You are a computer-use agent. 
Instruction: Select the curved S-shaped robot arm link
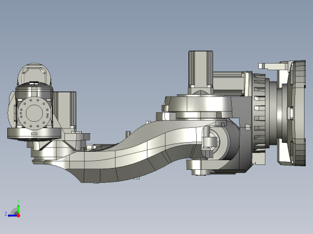pos(128,152)
